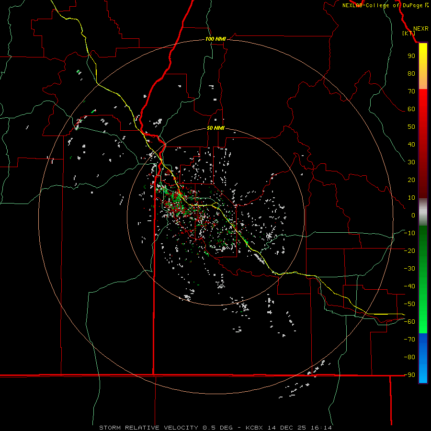
Task: Click the 0.5 DEG elevation text
Action: 217,428
